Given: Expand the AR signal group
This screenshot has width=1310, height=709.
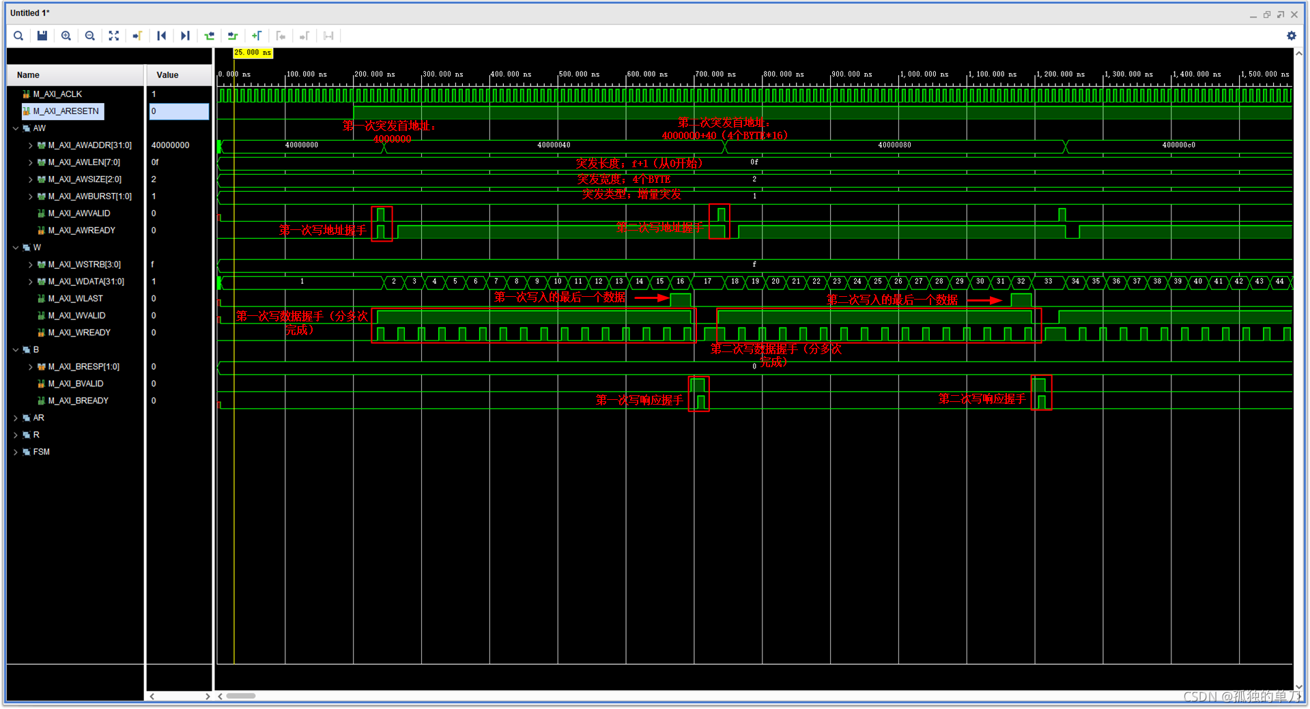Looking at the screenshot, I should (15, 417).
